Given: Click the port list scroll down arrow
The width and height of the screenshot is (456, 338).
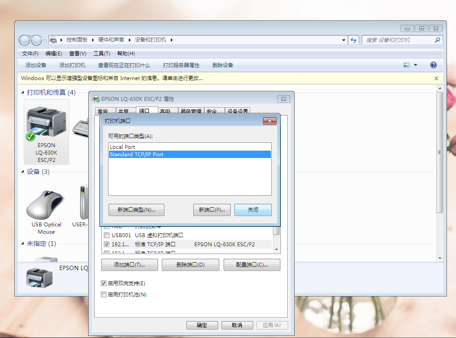Looking at the screenshot, I should [276, 250].
